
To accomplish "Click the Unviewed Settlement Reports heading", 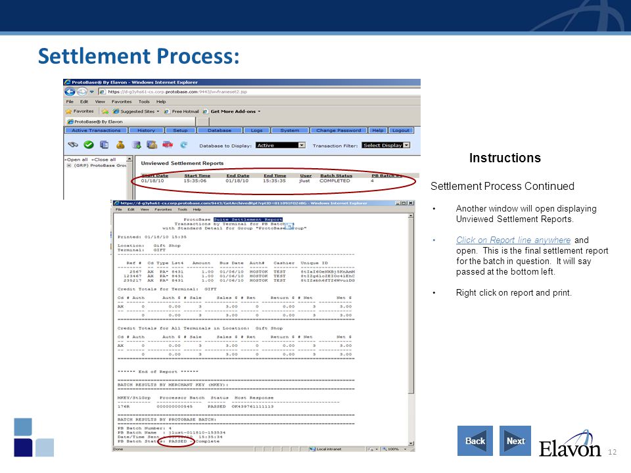I will pyautogui.click(x=182, y=164).
